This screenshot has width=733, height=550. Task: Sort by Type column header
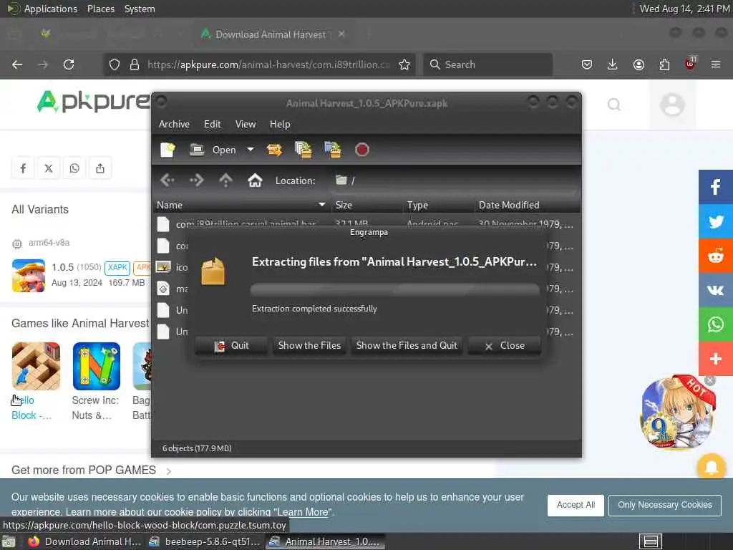click(438, 205)
